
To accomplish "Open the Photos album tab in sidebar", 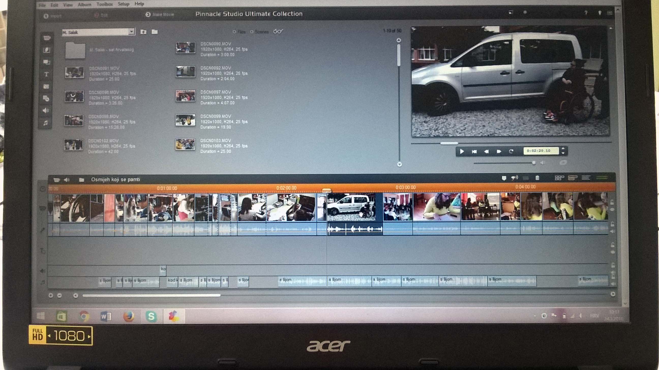I will pyautogui.click(x=46, y=86).
